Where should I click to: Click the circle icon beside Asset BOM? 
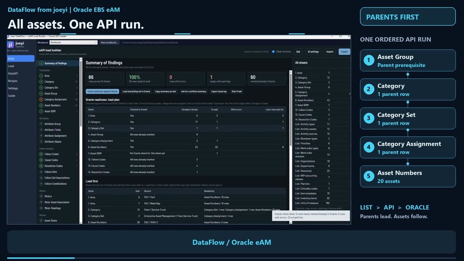pyautogui.click(x=41, y=111)
